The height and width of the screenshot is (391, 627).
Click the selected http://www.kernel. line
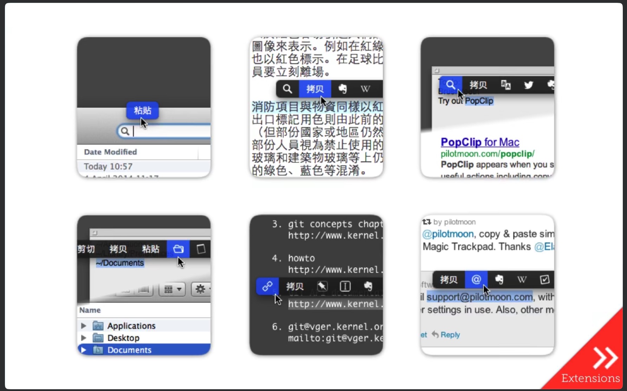coord(335,304)
